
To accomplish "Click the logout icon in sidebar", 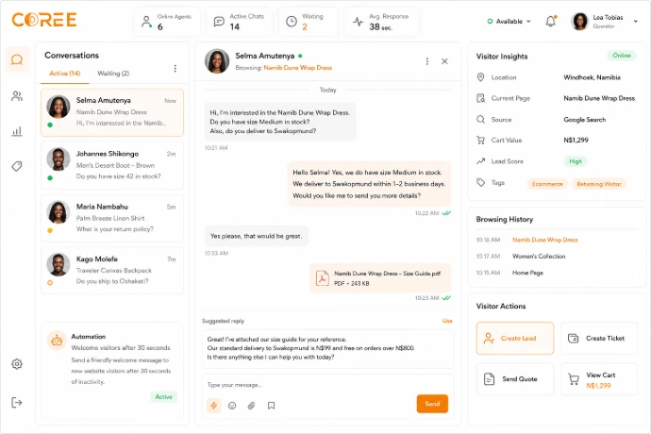I will [17, 403].
